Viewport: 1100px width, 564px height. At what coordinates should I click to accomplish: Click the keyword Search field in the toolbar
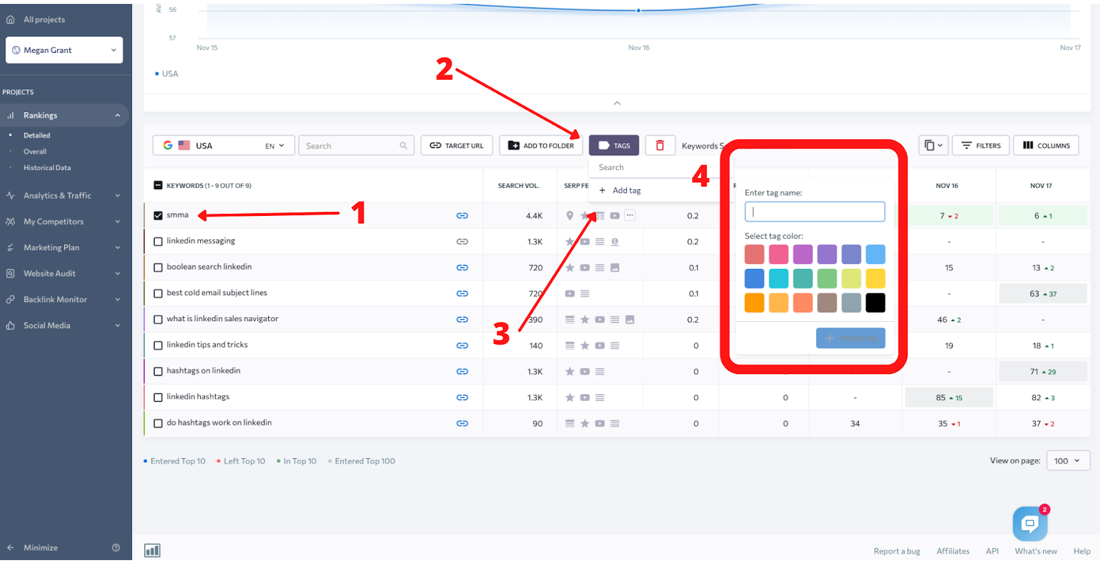356,145
